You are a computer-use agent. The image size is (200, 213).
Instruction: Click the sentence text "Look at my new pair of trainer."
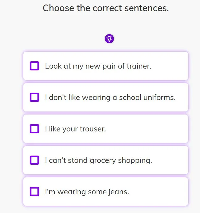point(98,66)
